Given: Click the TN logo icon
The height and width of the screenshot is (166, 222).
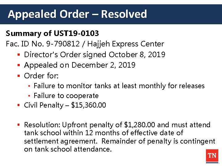Looking at the screenshot, I should click(x=212, y=156).
